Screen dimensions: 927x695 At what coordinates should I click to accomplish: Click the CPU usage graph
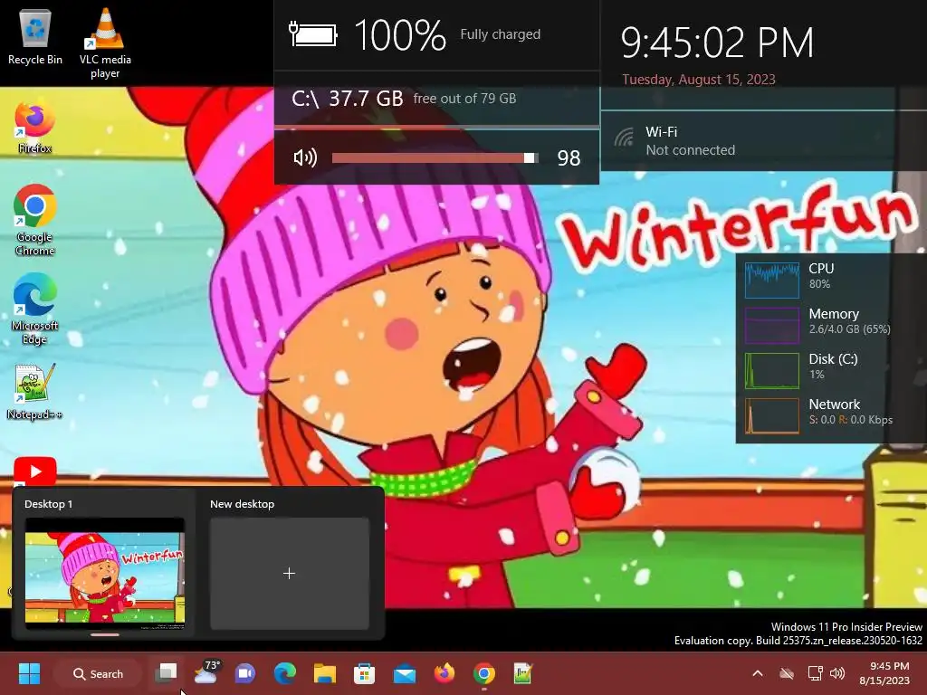click(x=772, y=281)
